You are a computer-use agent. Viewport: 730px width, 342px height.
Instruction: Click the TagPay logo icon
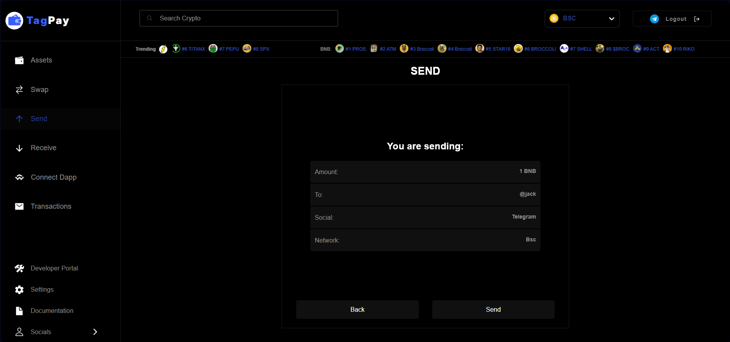tap(15, 20)
